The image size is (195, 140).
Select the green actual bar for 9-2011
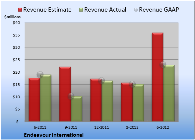[x=77, y=109]
